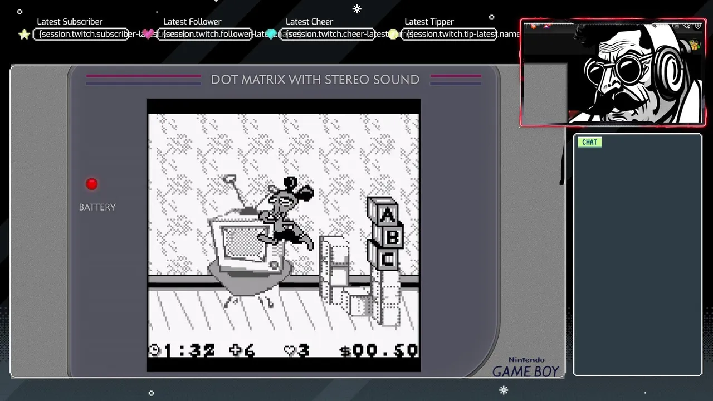Click the Brave lion icon in webcam browser

click(533, 26)
